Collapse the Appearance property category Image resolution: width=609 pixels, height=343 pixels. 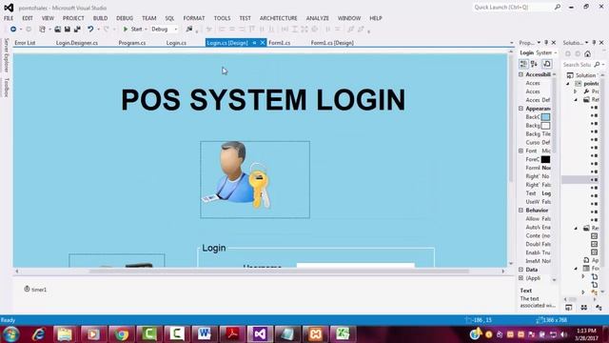click(521, 108)
